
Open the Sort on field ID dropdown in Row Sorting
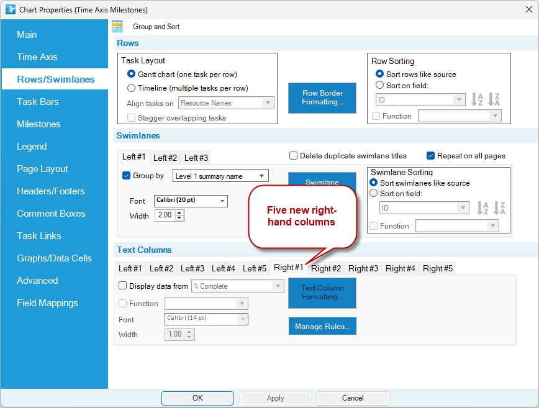420,100
